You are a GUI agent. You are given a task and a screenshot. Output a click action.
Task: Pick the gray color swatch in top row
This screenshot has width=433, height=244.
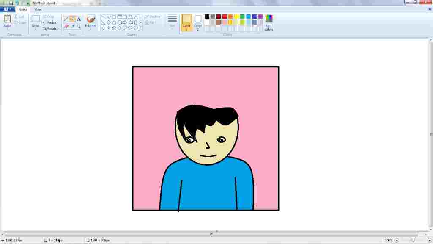coord(213,17)
